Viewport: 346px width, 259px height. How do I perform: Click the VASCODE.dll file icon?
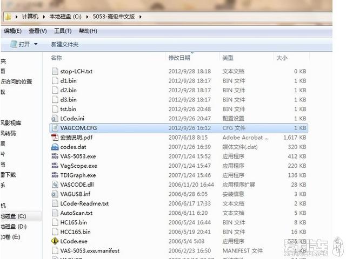coord(55,185)
